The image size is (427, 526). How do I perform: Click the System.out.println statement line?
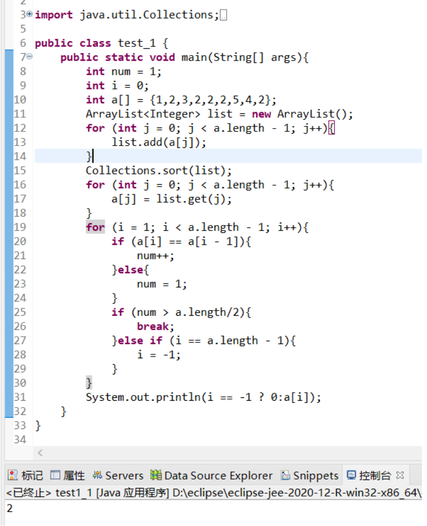tap(204, 397)
